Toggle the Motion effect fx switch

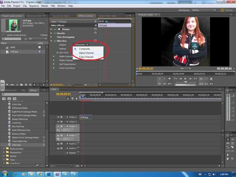pos(55,29)
